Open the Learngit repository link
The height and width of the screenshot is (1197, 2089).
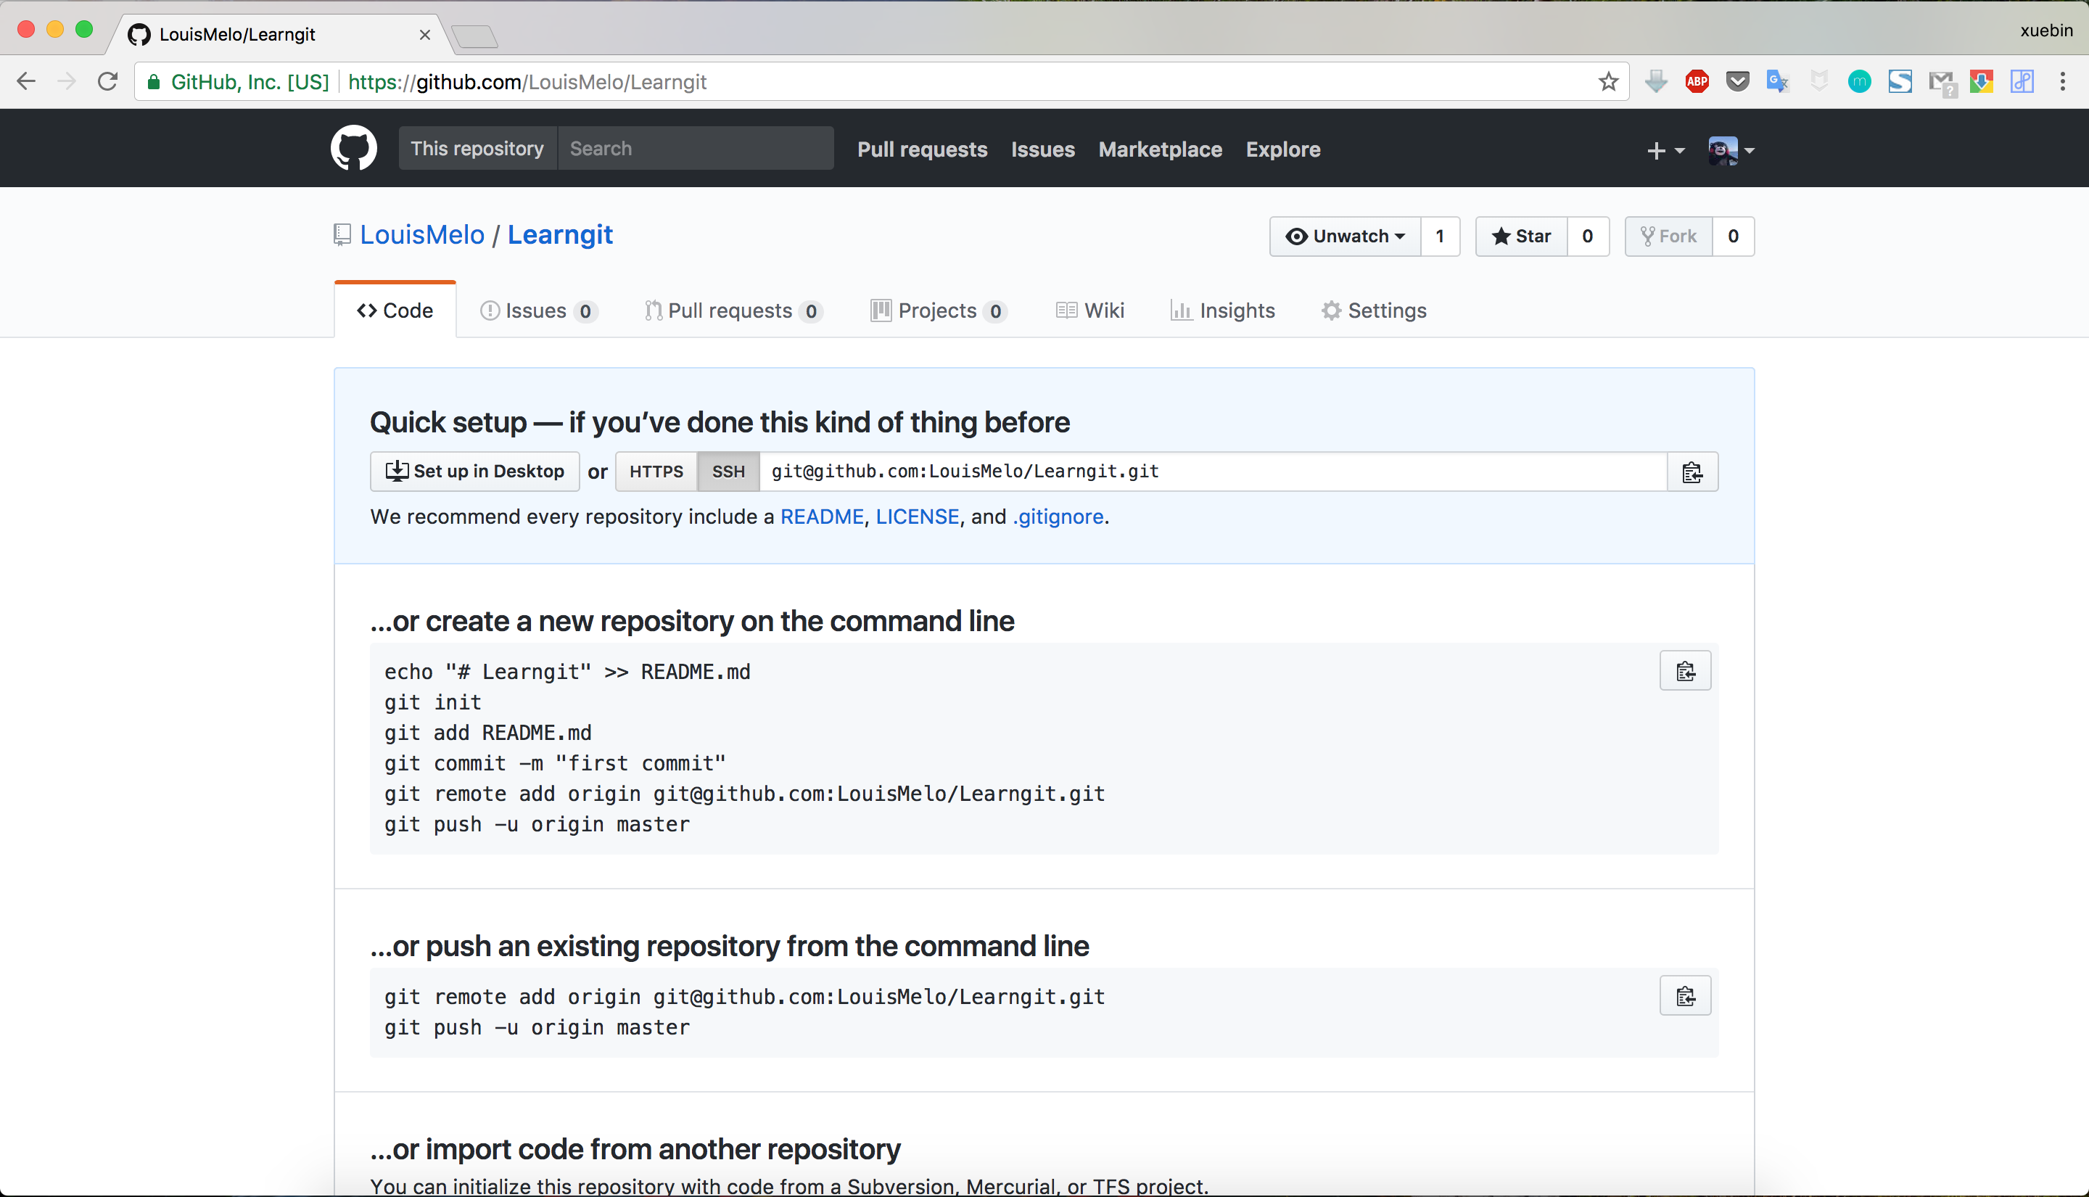[560, 235]
